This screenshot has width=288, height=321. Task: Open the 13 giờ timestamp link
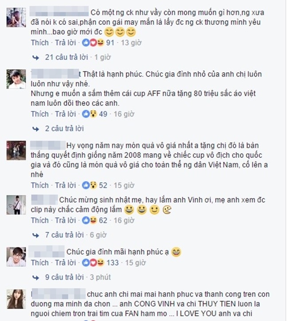tap(131, 43)
